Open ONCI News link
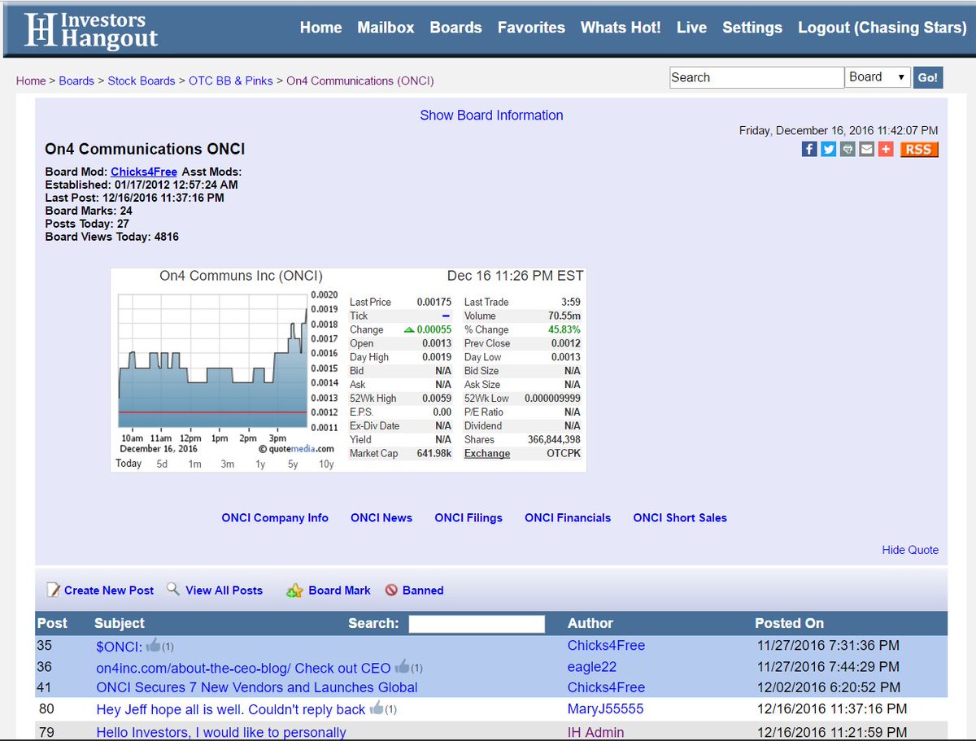 (x=381, y=517)
